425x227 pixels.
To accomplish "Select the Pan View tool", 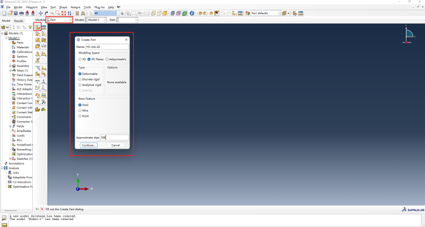I will 41,13.
